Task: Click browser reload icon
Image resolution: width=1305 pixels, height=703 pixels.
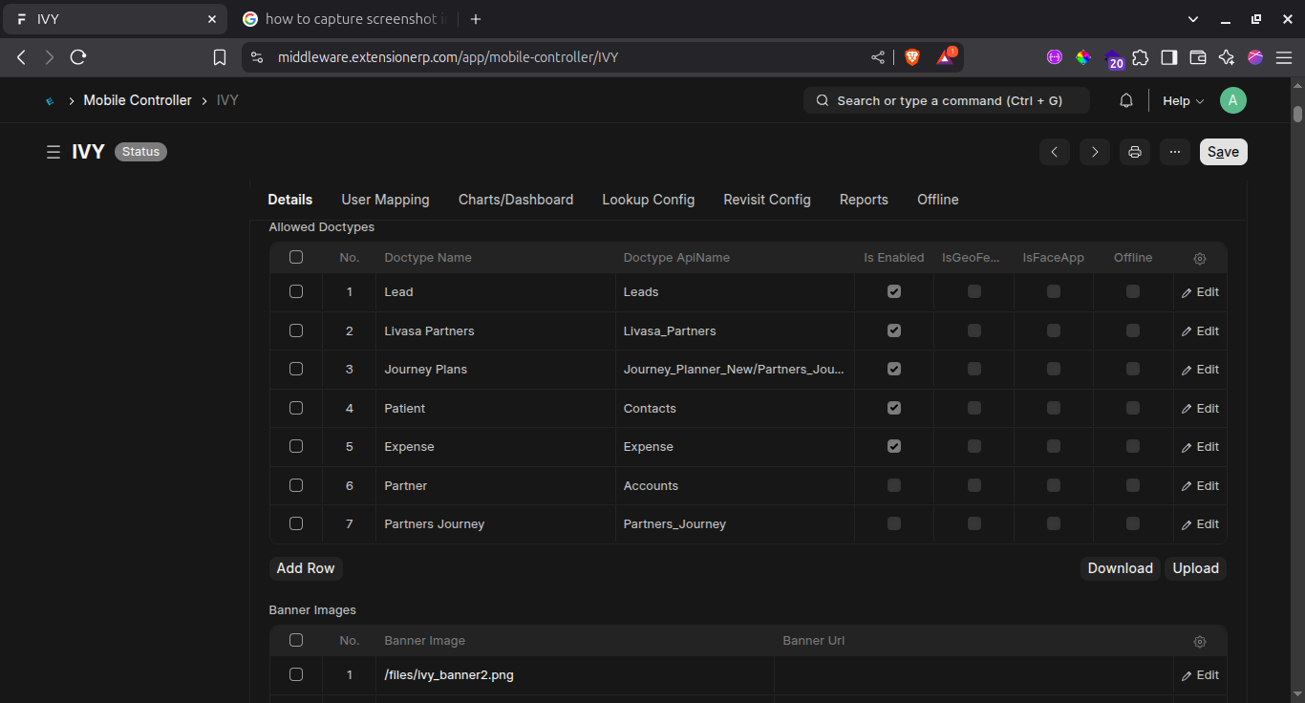Action: (78, 57)
